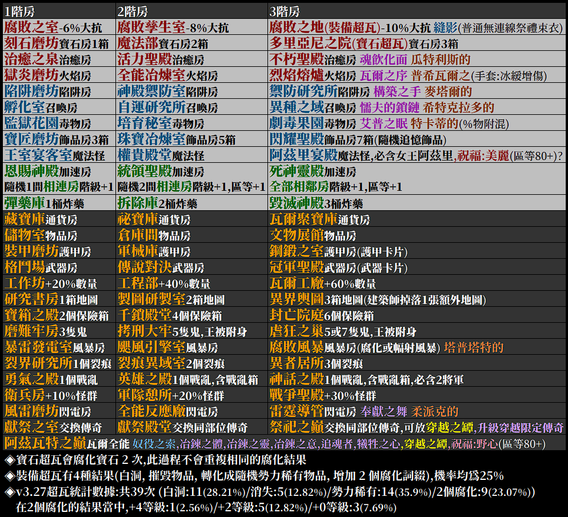
Task: Click the '2階房' column header
Action: pos(191,11)
